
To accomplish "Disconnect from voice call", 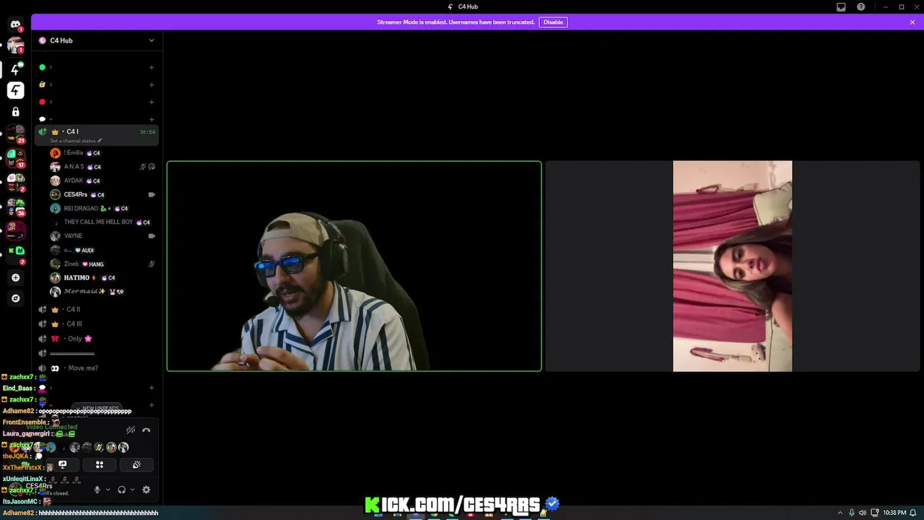I will point(146,430).
